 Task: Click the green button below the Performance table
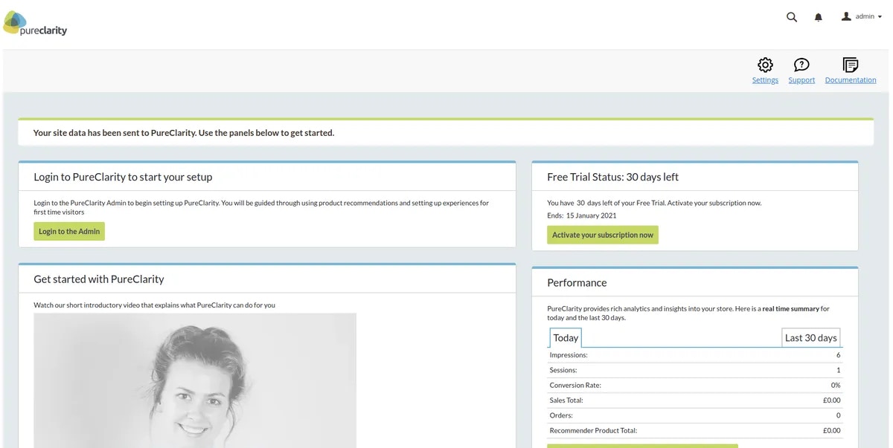642,446
